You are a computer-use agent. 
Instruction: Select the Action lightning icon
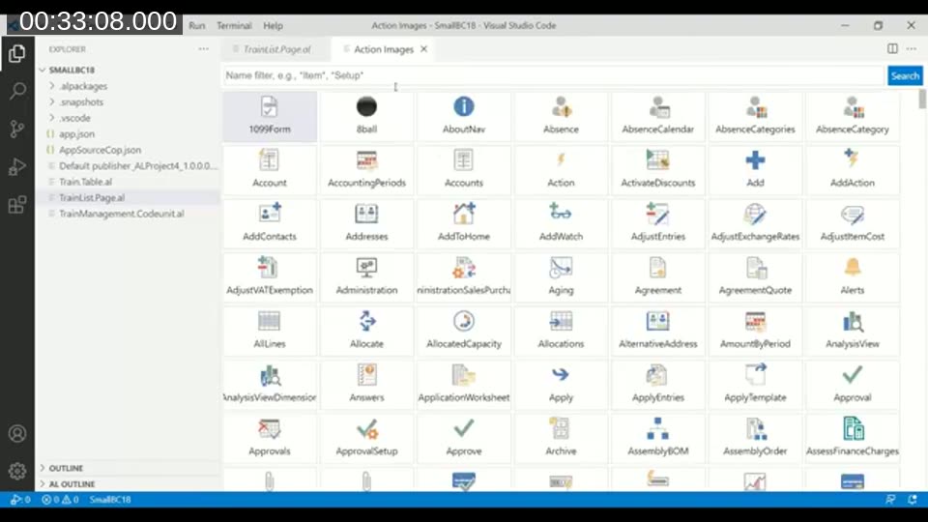point(561,170)
